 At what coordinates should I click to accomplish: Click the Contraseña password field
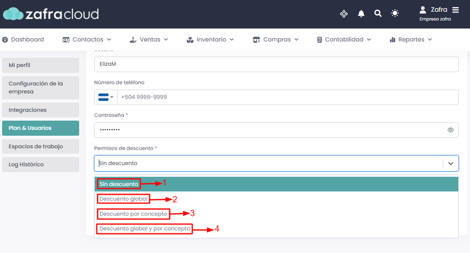276,130
